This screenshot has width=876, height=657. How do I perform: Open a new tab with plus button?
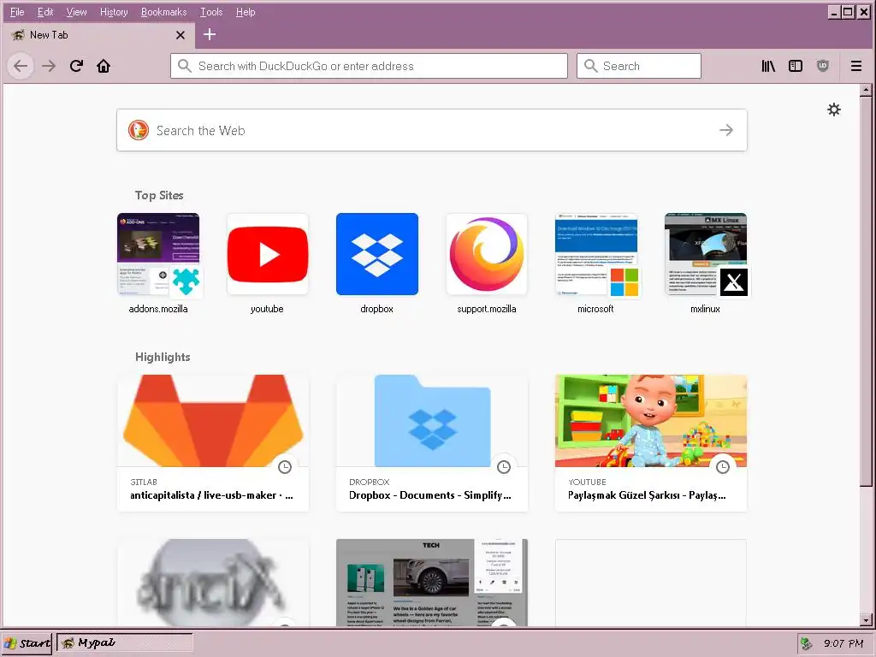pos(210,34)
